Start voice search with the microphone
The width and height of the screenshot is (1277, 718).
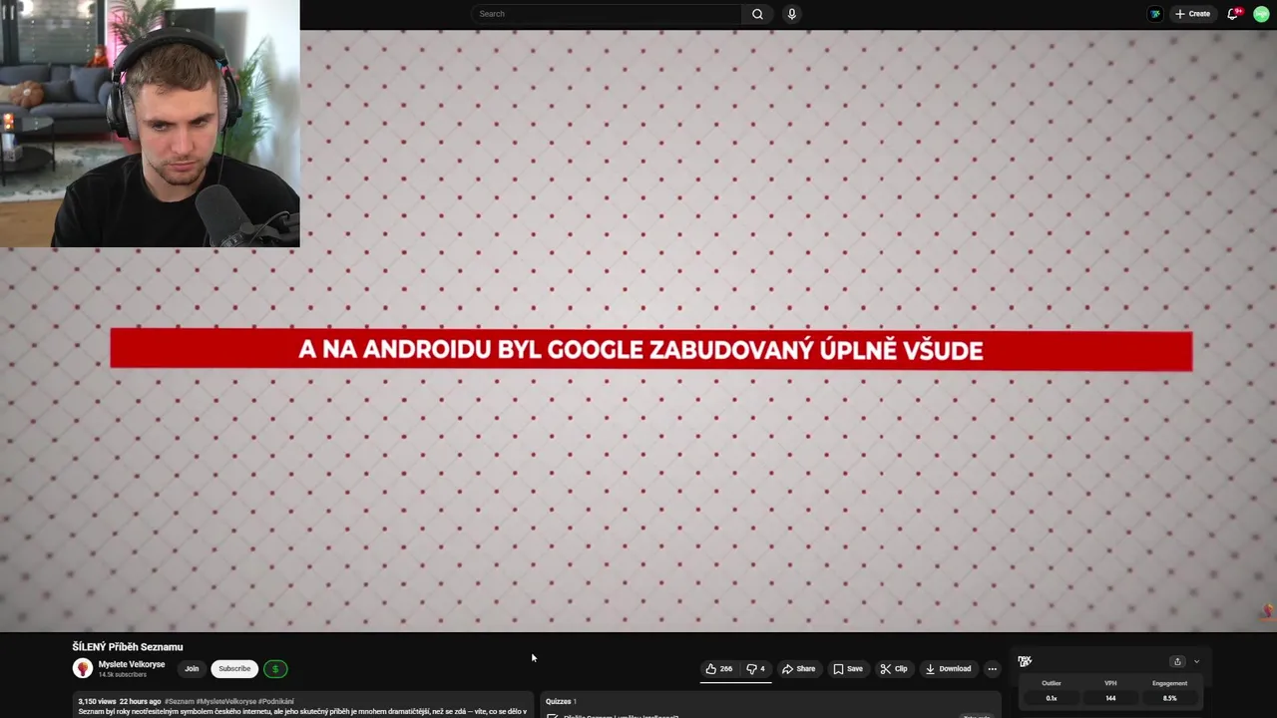point(791,14)
